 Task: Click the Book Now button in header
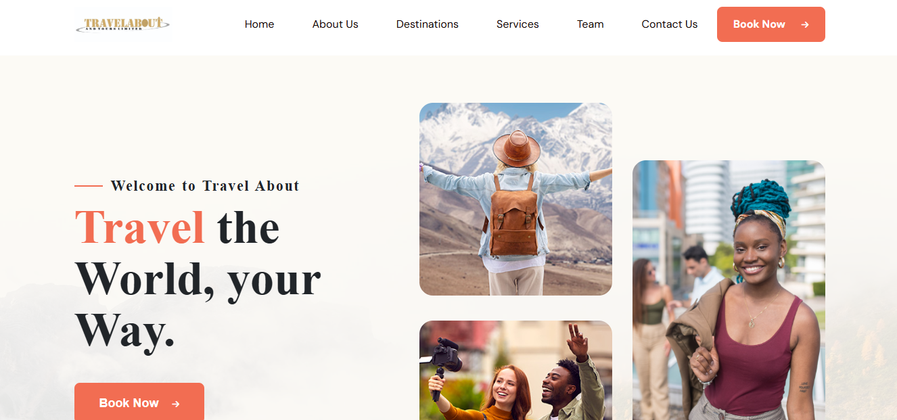click(771, 24)
